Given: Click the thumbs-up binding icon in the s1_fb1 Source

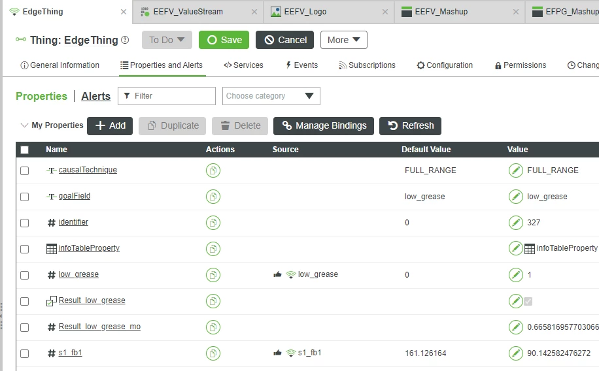Looking at the screenshot, I should pos(278,353).
